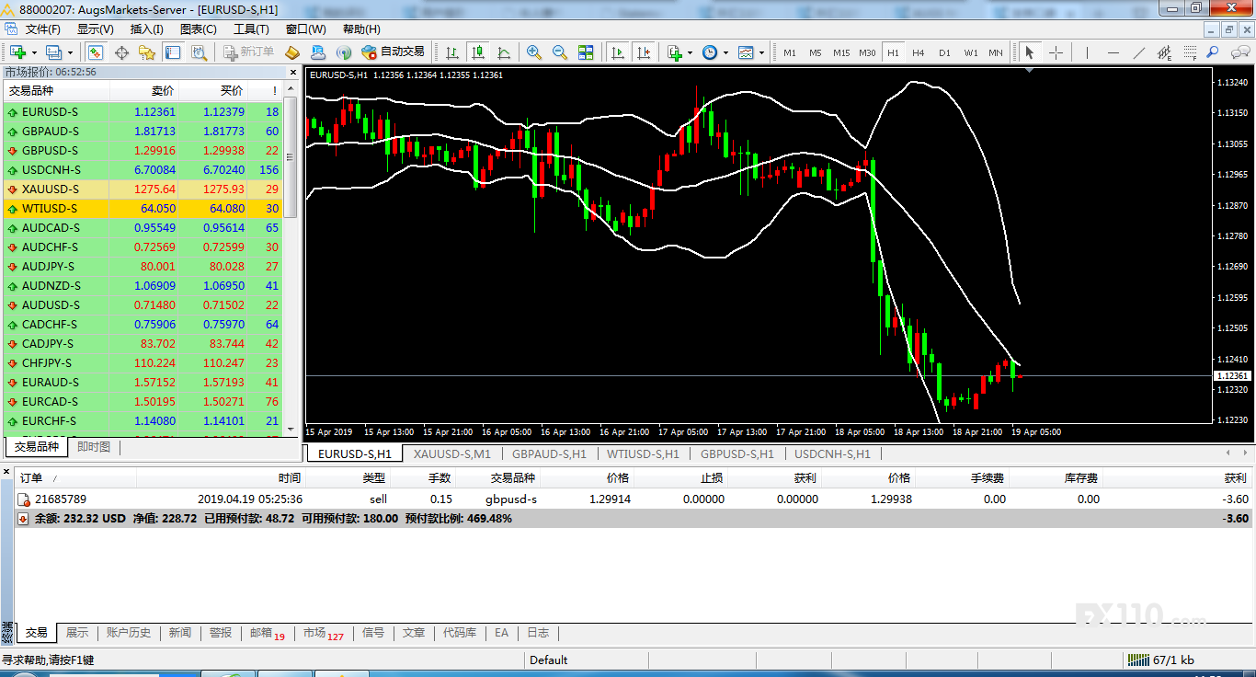Switch to GBPAUD-S,H1 chart tab
Viewport: 1256px width, 677px height.
tap(549, 453)
